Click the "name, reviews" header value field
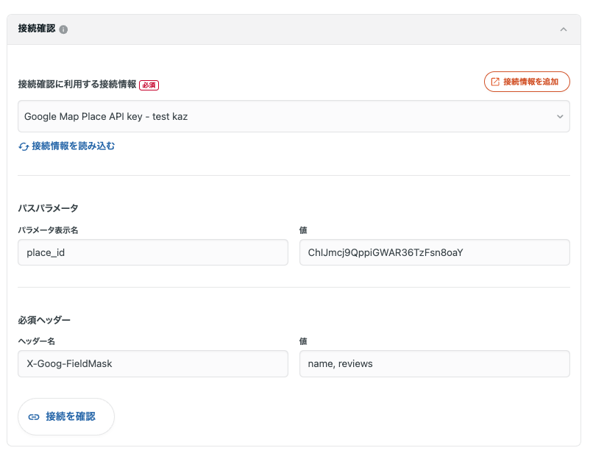The height and width of the screenshot is (459, 593). click(x=434, y=363)
